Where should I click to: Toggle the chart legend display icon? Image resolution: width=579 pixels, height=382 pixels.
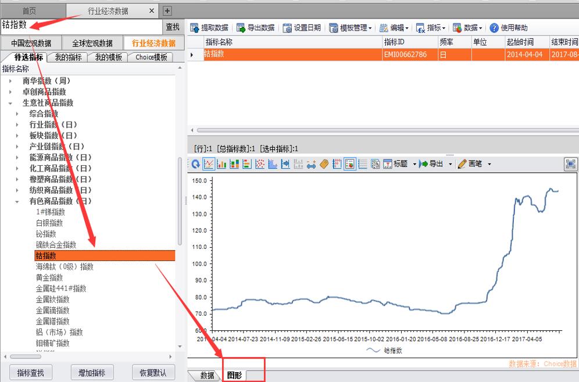350,165
